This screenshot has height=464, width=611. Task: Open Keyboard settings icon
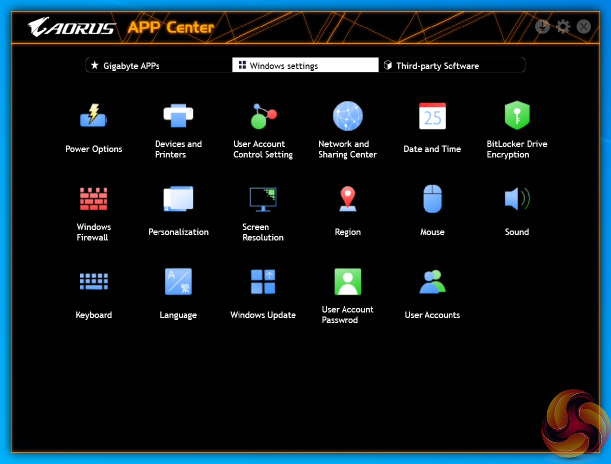(x=94, y=281)
